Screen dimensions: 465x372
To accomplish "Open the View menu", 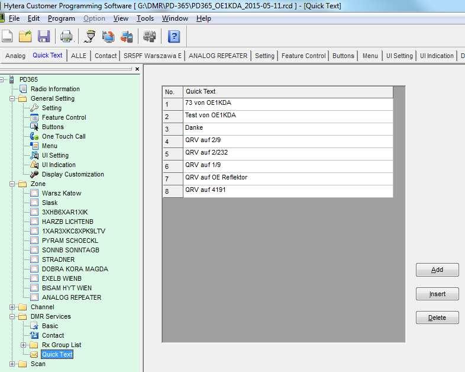I will (121, 18).
